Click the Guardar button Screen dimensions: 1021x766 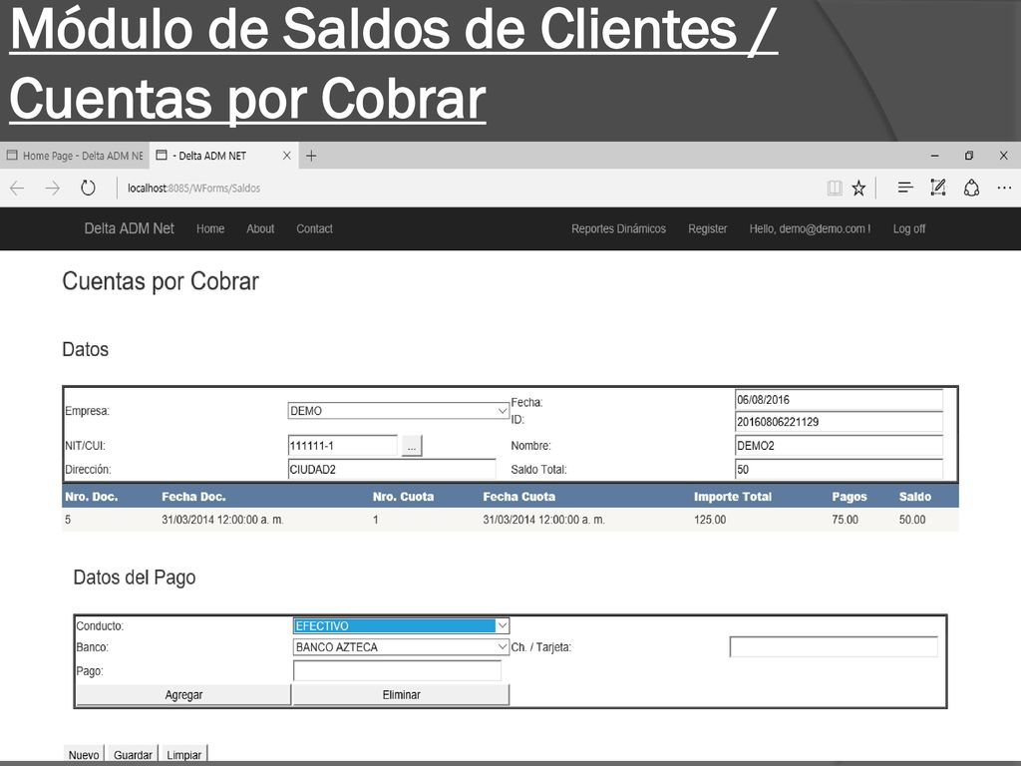tap(133, 754)
